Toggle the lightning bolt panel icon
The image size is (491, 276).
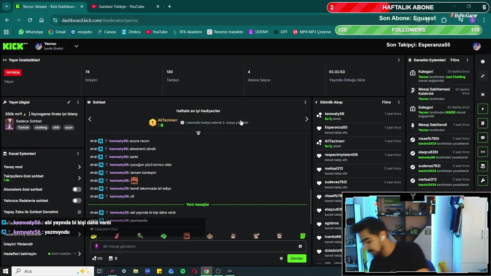[483, 109]
